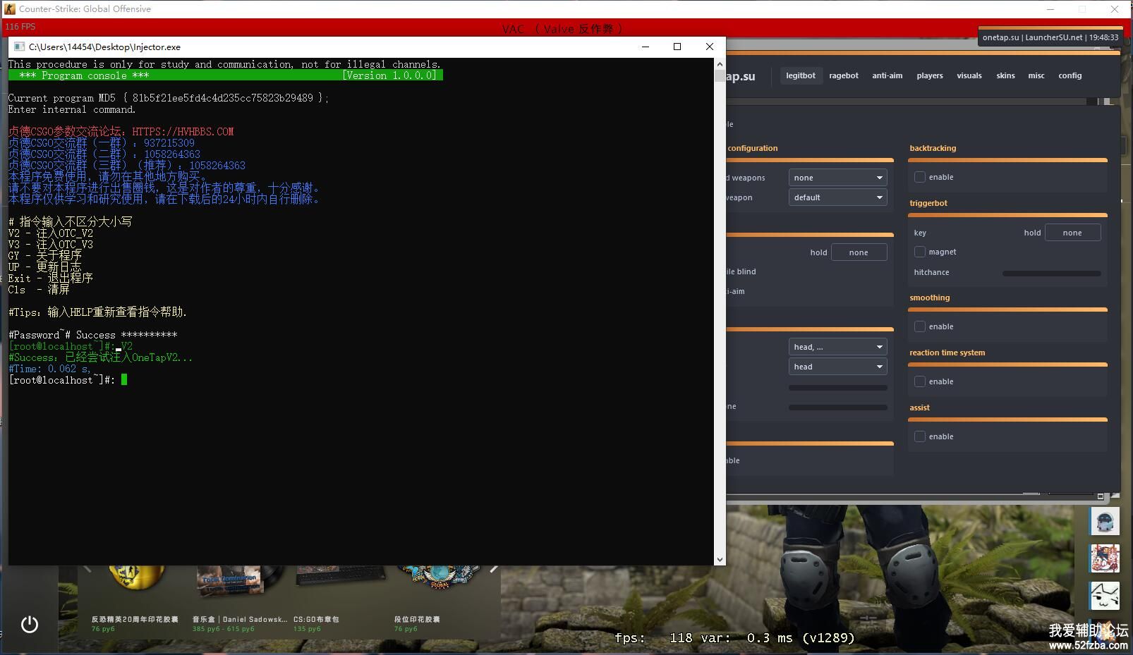
Task: Switch to the ragebot tab
Action: [x=844, y=75]
